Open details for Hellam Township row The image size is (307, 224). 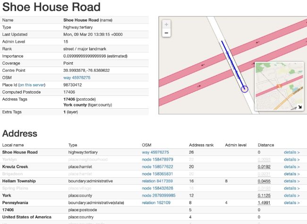291,181
